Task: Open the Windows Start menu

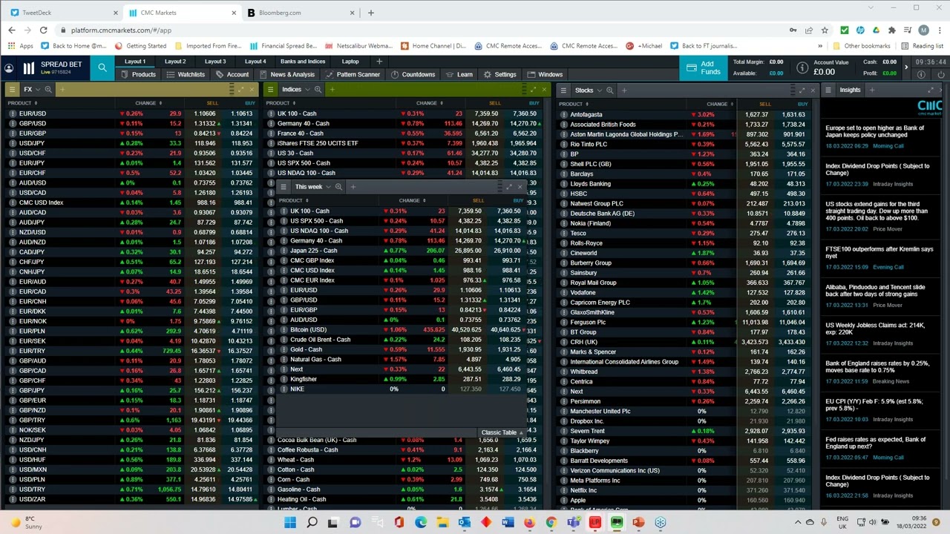Action: 290,522
